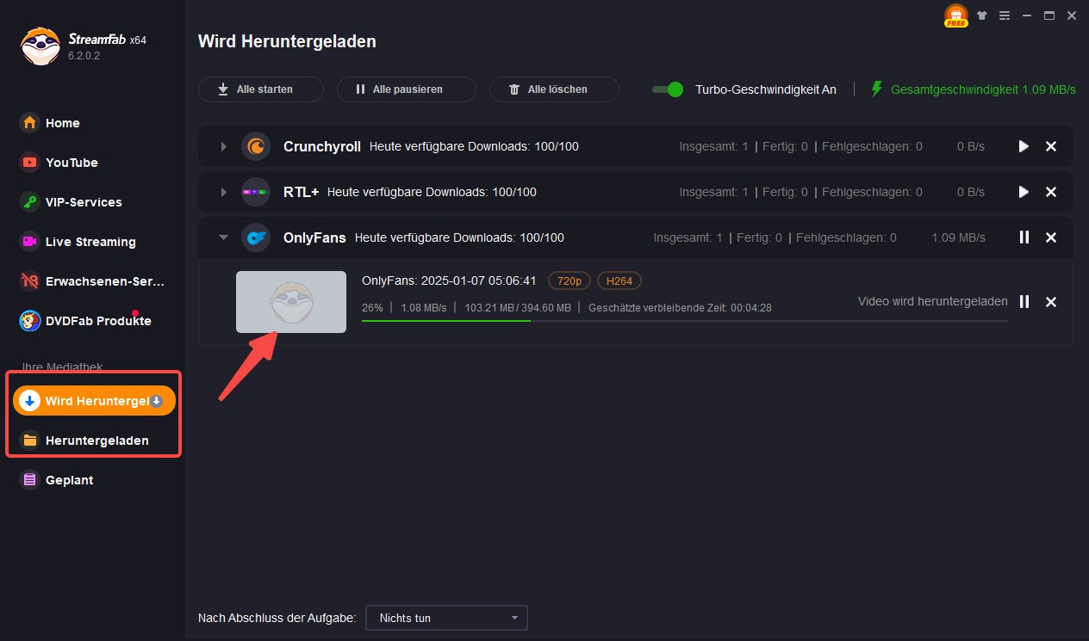Viewport: 1089px width, 641px height.
Task: Open the Nach Abschluss der Aufgabe dropdown
Action: click(x=446, y=618)
